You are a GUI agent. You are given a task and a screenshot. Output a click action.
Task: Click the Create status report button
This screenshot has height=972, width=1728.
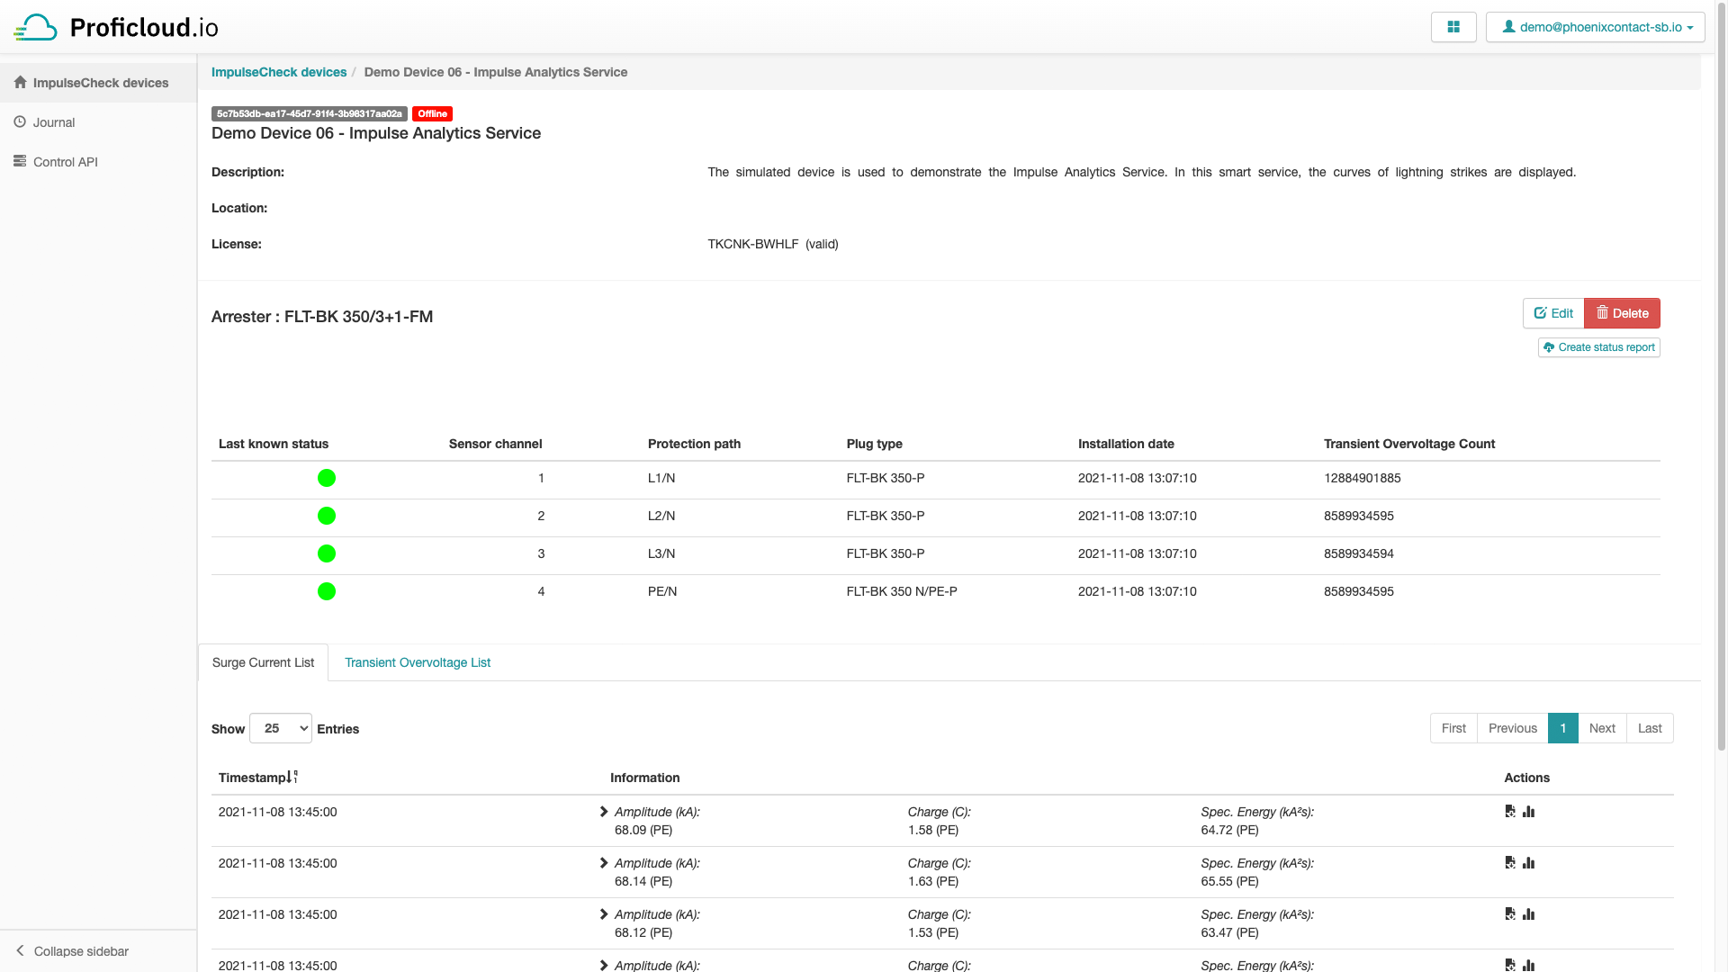1598,347
